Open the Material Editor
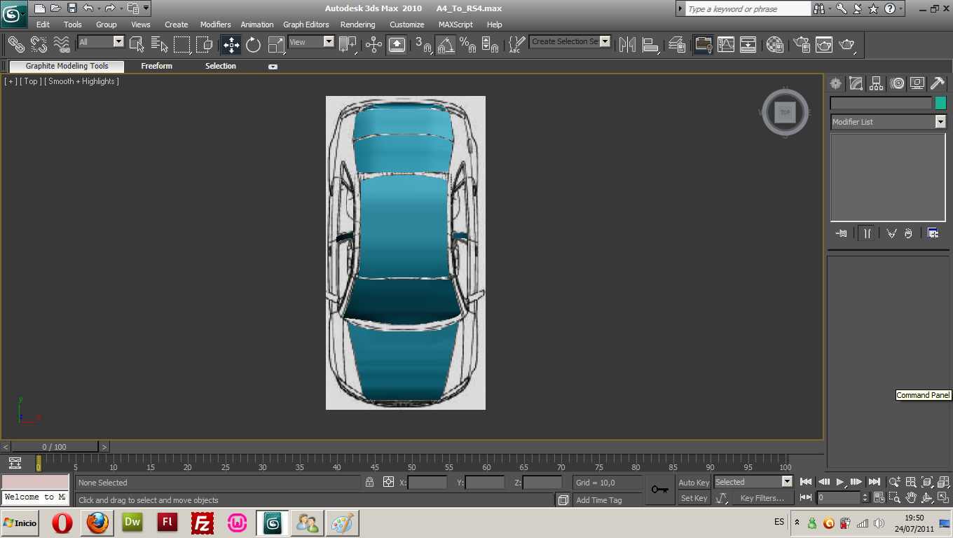 tap(774, 45)
